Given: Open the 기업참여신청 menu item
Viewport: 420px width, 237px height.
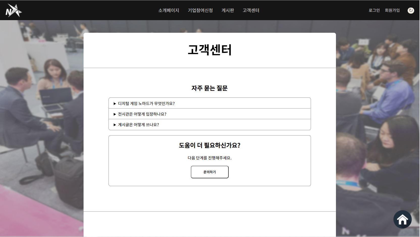Looking at the screenshot, I should coord(200,10).
